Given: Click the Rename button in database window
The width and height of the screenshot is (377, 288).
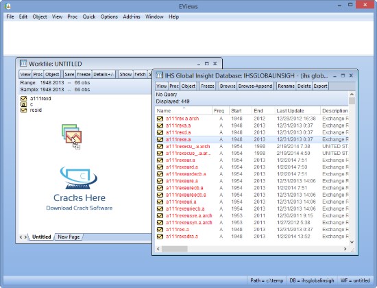Looking at the screenshot, I should 286,86.
